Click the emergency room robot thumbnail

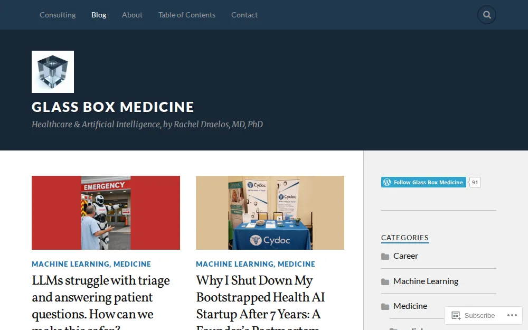pyautogui.click(x=106, y=212)
